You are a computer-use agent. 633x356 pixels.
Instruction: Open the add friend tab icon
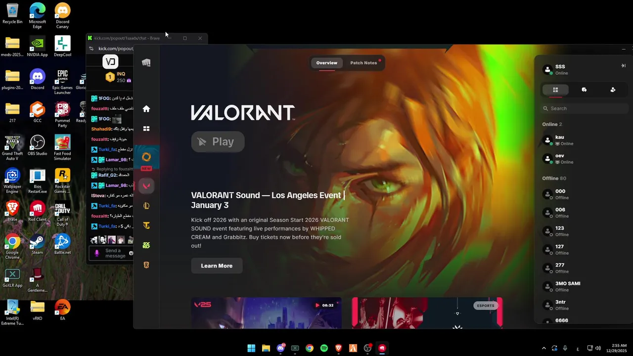613,89
